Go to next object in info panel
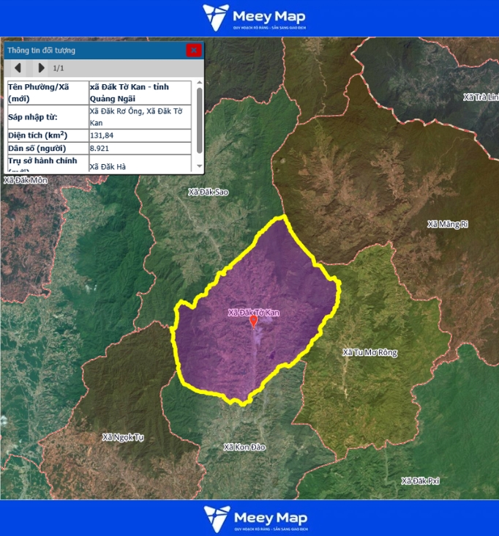This screenshot has height=536, width=499. pyautogui.click(x=41, y=68)
